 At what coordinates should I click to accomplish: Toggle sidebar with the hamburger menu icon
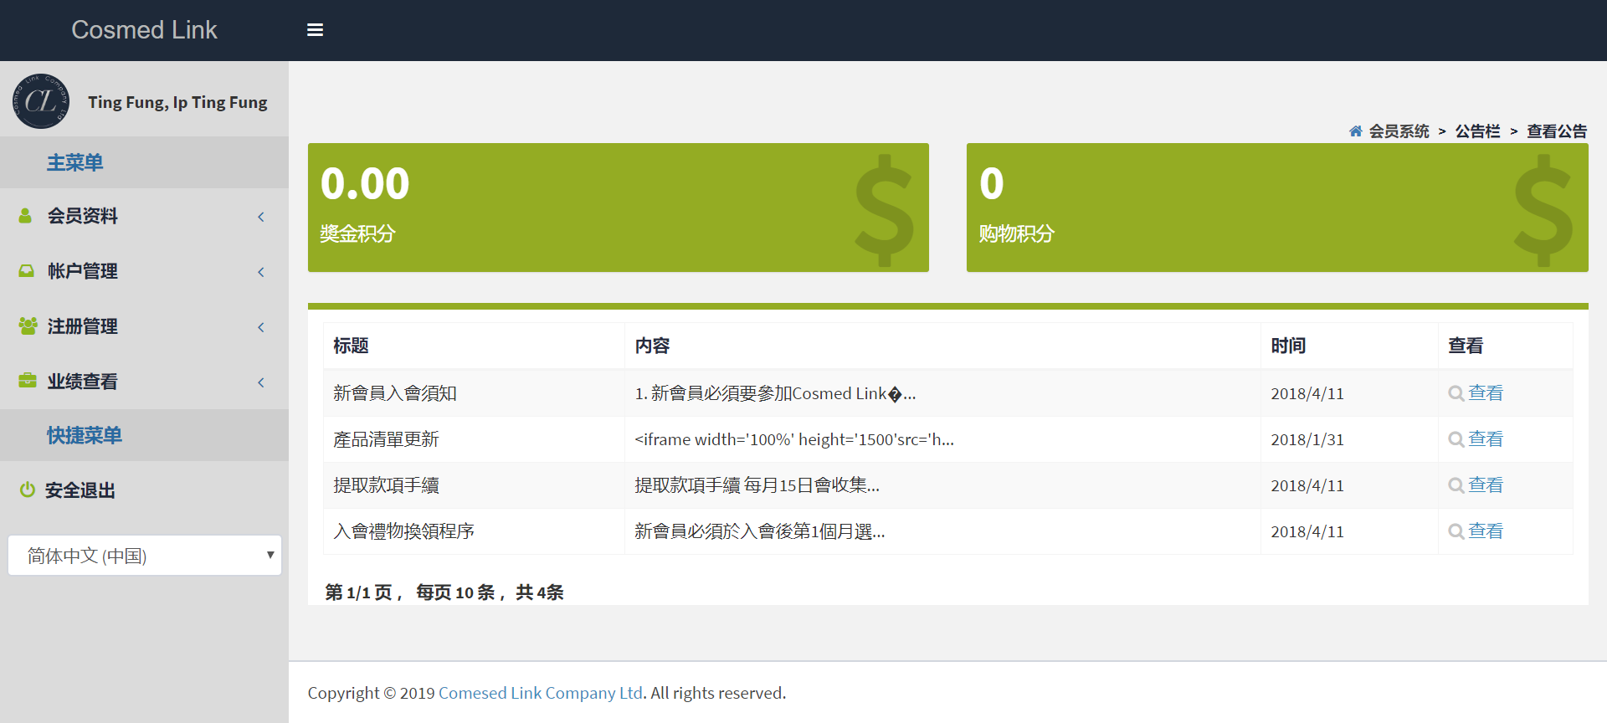315,30
